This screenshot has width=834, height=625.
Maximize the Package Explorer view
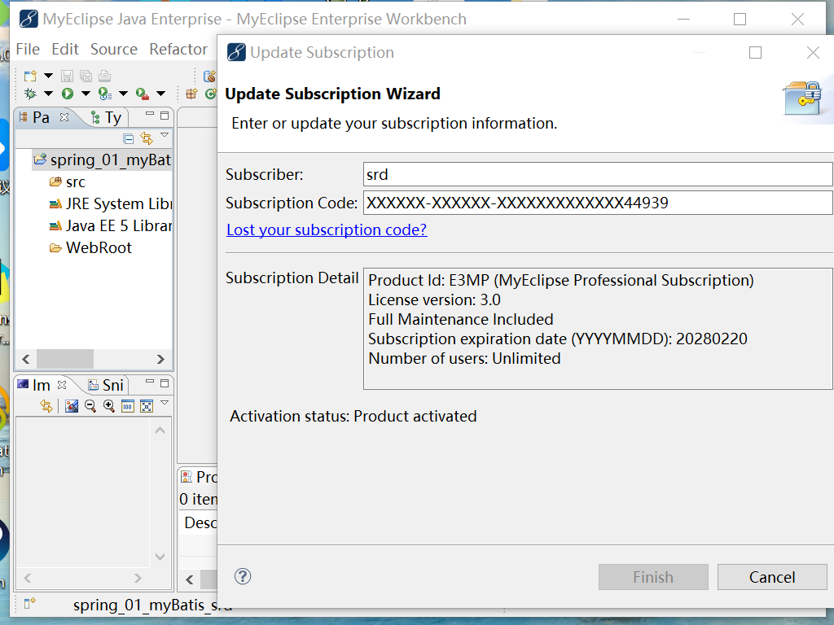coord(165,116)
